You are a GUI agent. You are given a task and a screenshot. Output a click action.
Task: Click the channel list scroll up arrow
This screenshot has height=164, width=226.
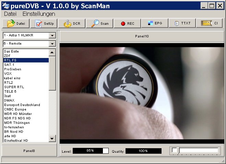pos(52,52)
